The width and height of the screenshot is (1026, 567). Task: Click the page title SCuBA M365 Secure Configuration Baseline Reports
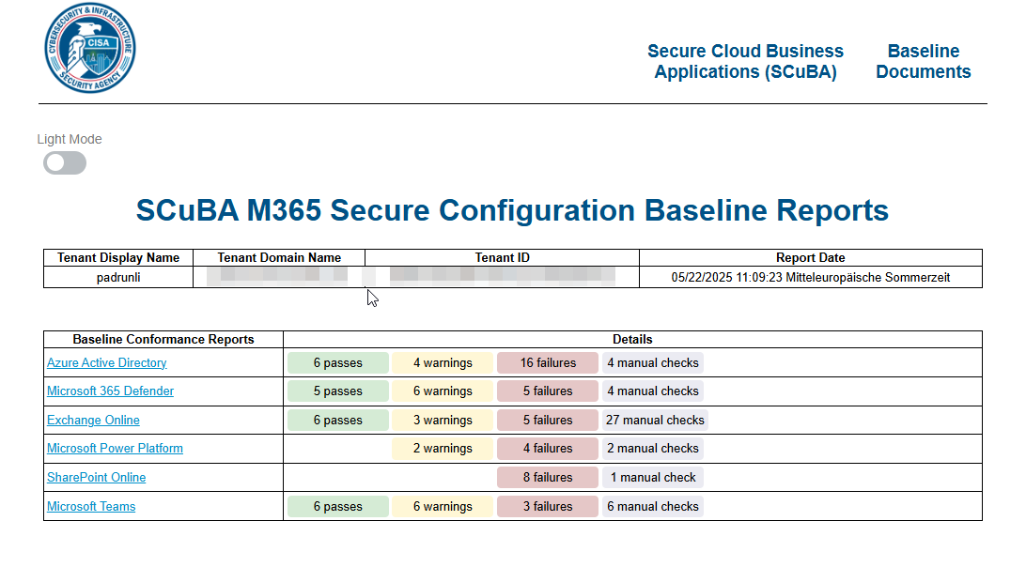[x=512, y=210]
